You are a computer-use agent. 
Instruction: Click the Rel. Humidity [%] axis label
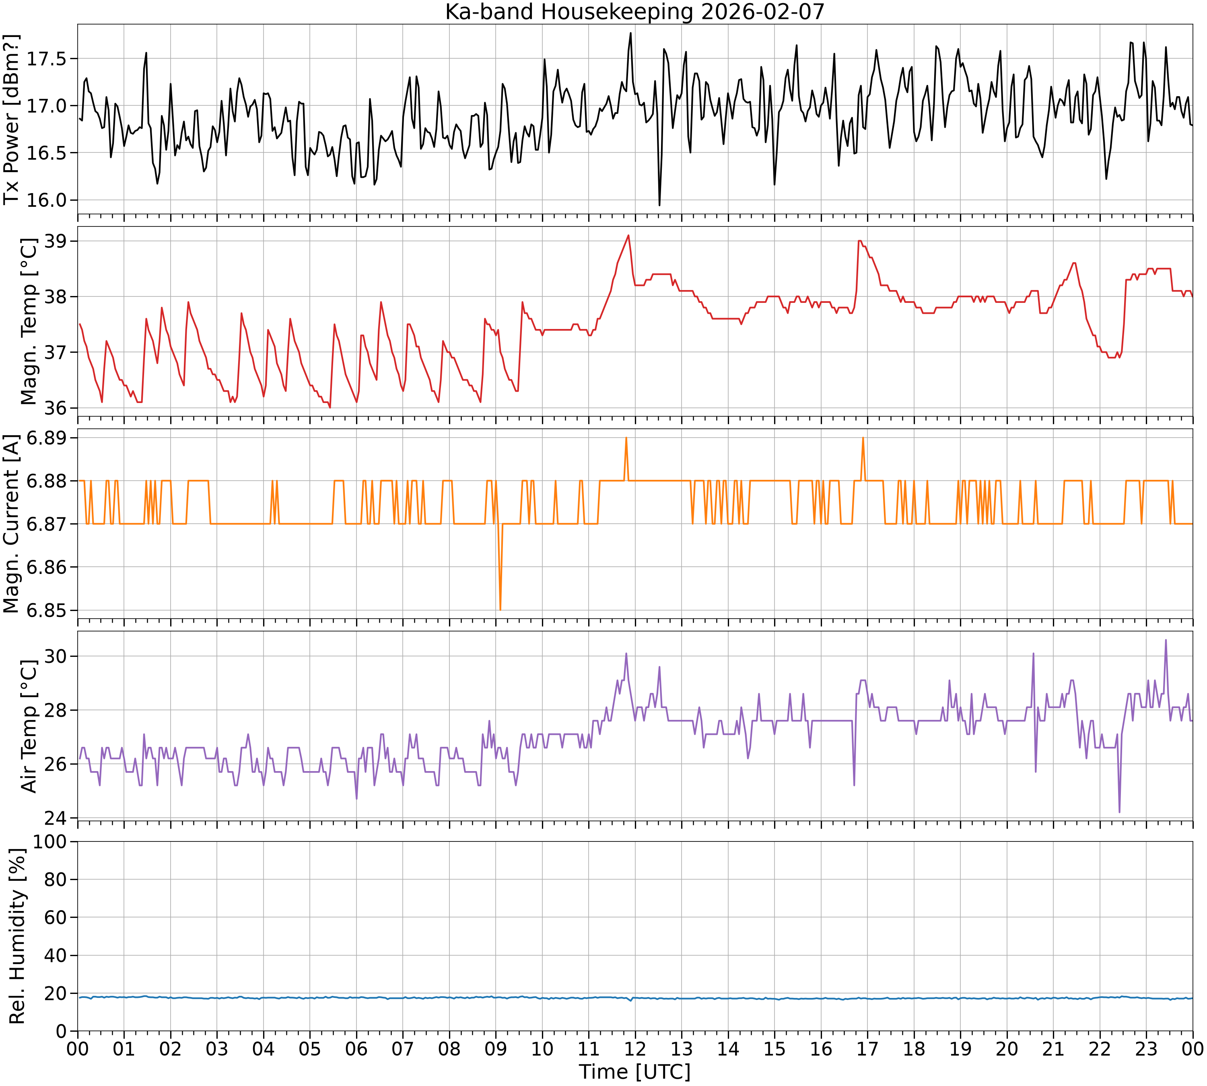(17, 936)
